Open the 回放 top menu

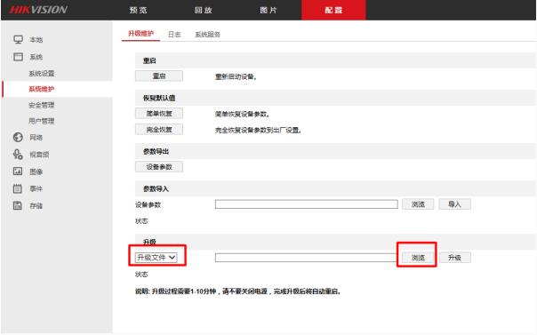[x=203, y=10]
